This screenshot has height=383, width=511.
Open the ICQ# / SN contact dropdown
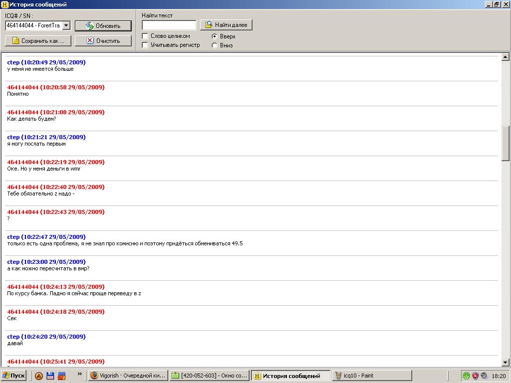[x=66, y=25]
